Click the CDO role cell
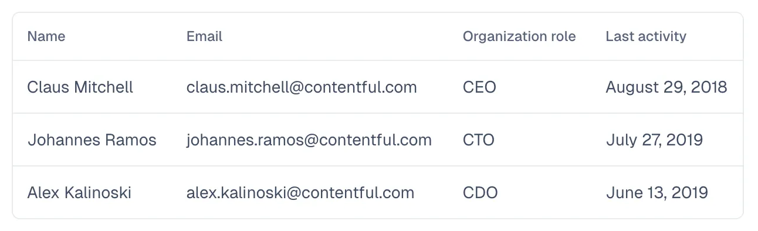The height and width of the screenshot is (231, 758). tap(480, 193)
